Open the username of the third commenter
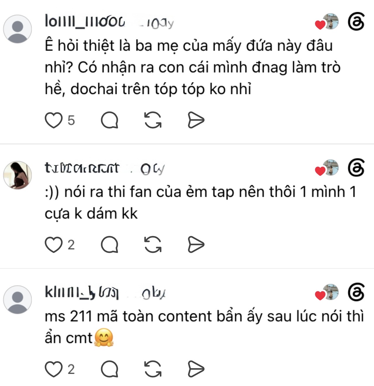The height and width of the screenshot is (386, 374). (x=82, y=292)
